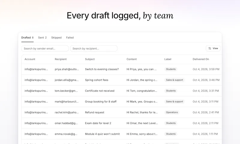Click content 'Hi Tom, congratulation...'
Image resolution: width=240 pixels, height=144 pixels.
pyautogui.click(x=142, y=91)
